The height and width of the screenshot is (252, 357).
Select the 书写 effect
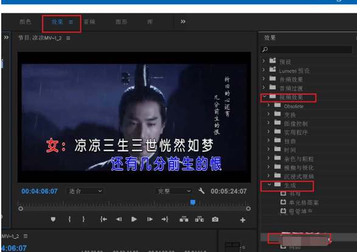pos(294,194)
